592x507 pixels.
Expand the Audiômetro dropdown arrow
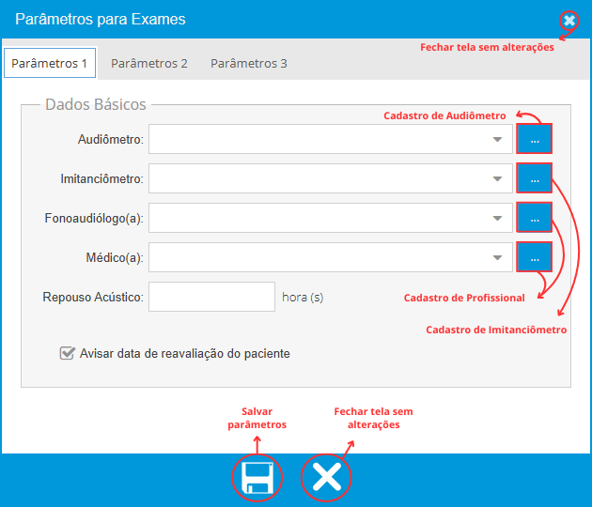pyautogui.click(x=497, y=140)
